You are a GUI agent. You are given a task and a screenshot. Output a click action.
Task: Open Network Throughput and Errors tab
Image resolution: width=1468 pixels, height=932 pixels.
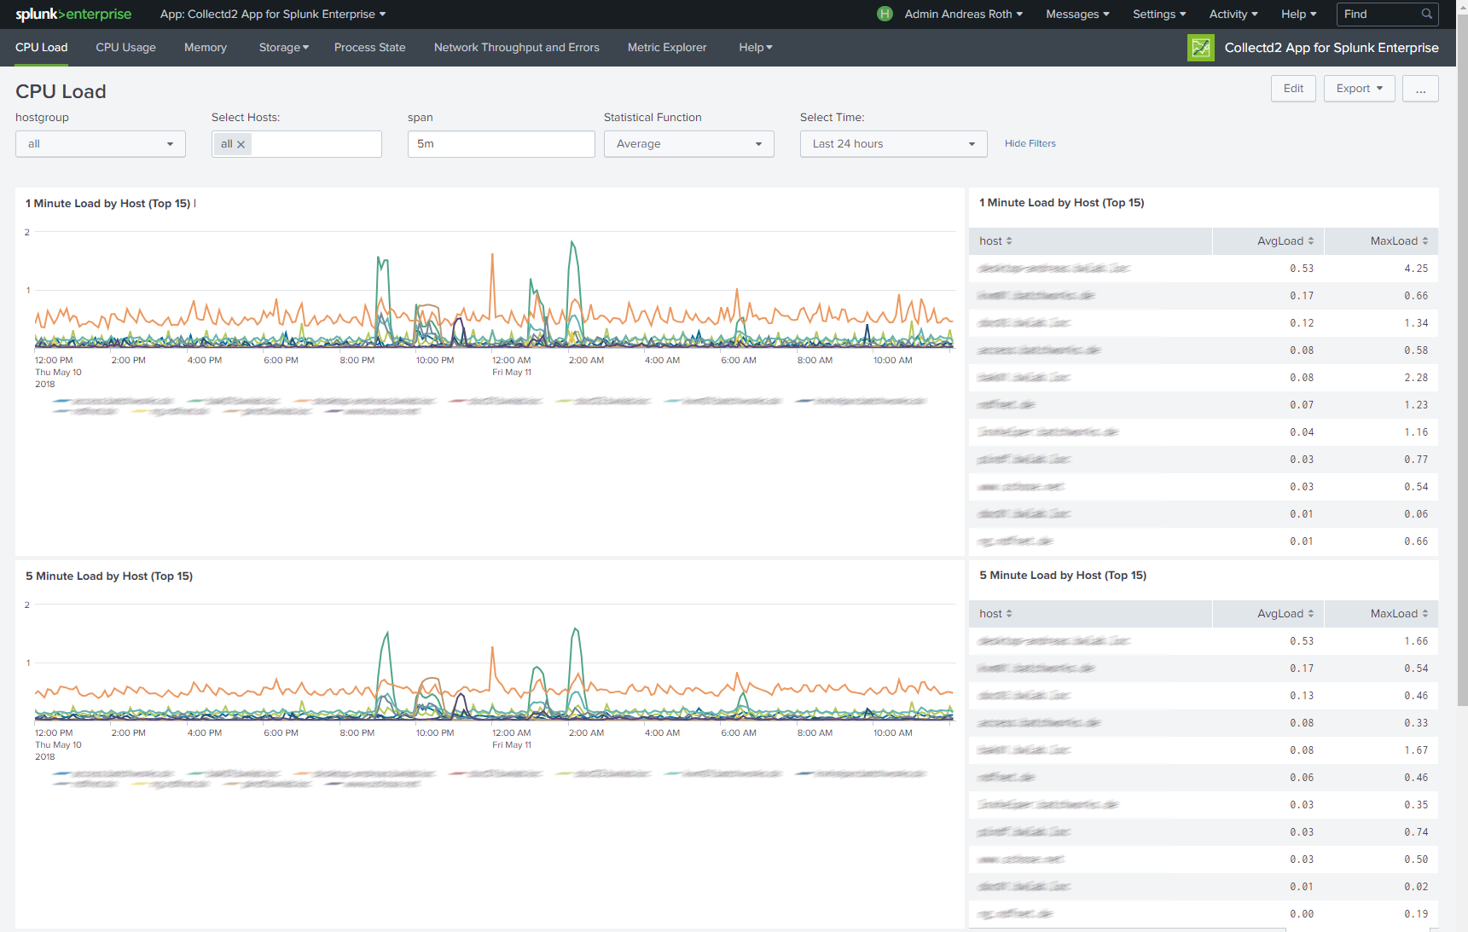[516, 48]
